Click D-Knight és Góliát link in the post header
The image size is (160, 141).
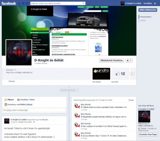click(18, 120)
